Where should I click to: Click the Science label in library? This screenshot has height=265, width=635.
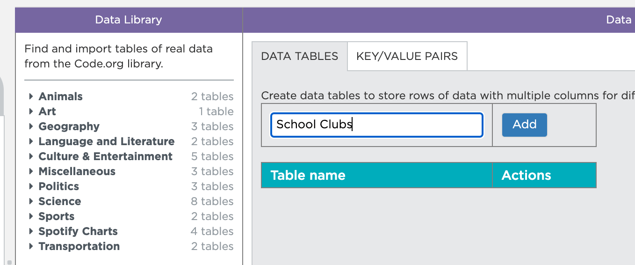(x=59, y=201)
